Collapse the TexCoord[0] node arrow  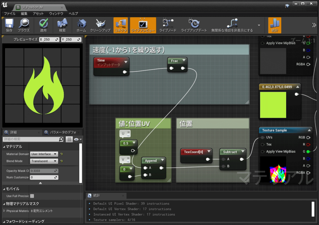tap(209, 152)
